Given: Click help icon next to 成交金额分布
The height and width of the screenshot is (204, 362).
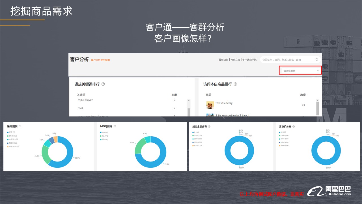Looking at the screenshot, I should click(x=209, y=126).
